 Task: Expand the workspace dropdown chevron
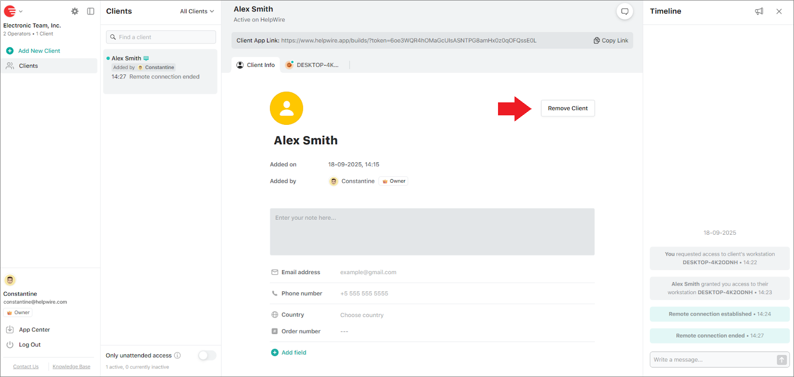pyautogui.click(x=21, y=11)
